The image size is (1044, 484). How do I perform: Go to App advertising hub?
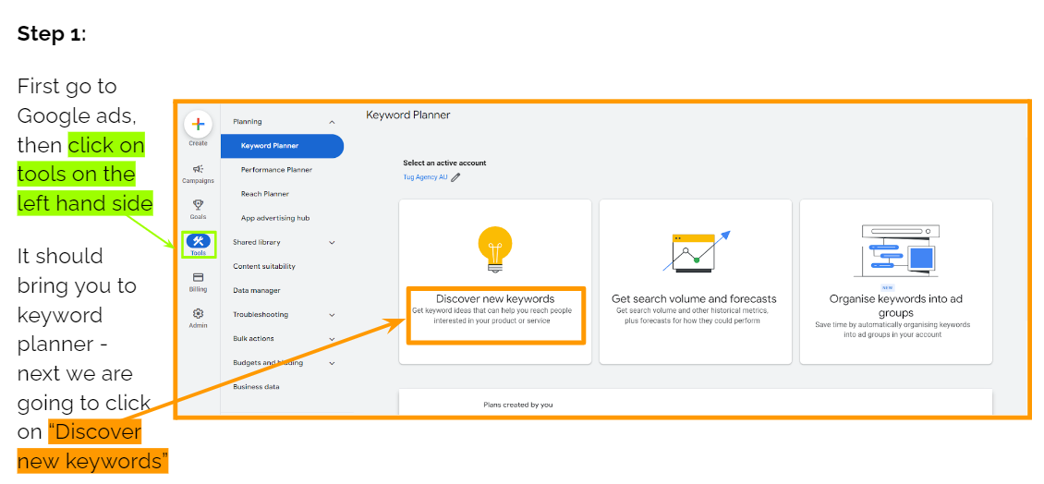click(x=275, y=218)
